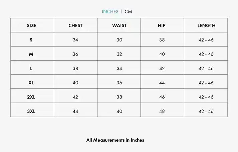
Task: Click the SIZE column header
Action: point(32,25)
